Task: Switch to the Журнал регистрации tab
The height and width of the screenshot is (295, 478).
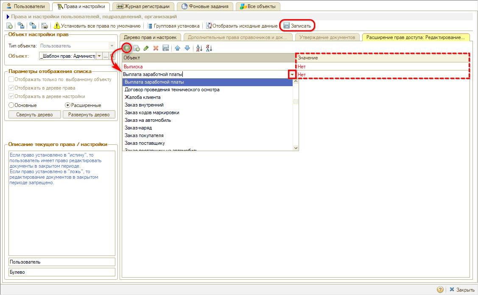Action: tap(143, 6)
